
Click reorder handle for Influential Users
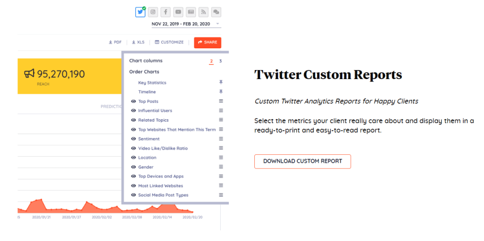pos(221,110)
